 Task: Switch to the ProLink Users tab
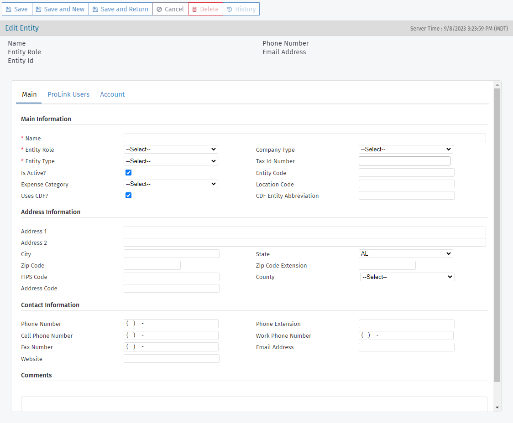click(68, 94)
